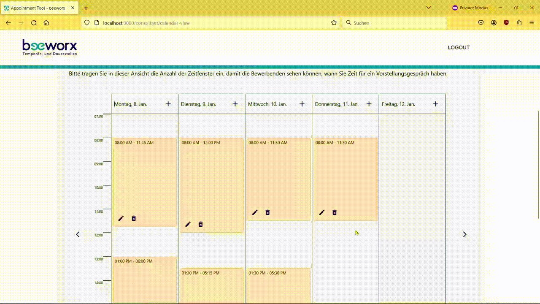Select Monday 01:00 PM - 06:00 PM slot

coord(145,280)
